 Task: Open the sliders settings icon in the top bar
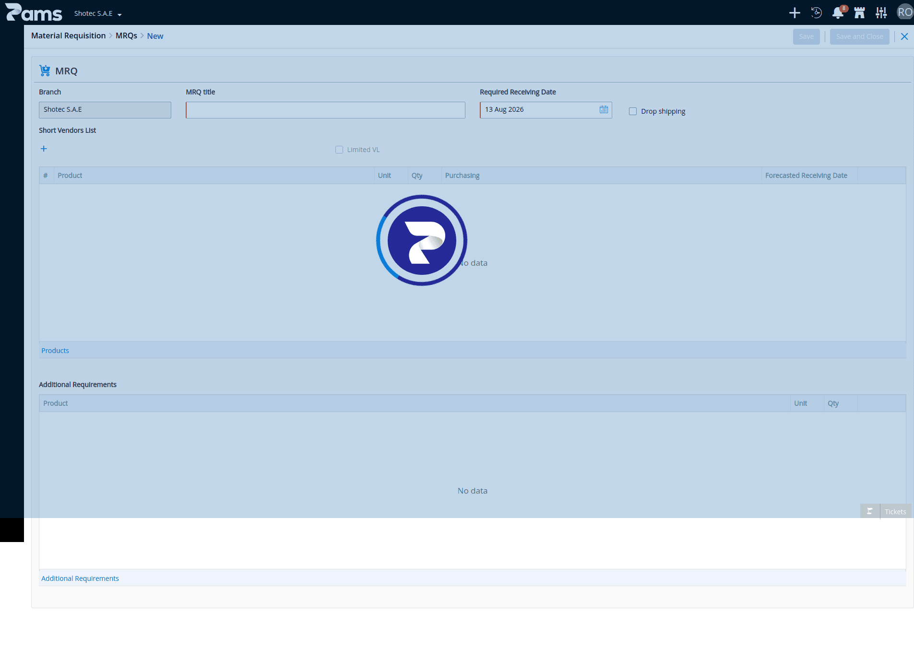(881, 13)
